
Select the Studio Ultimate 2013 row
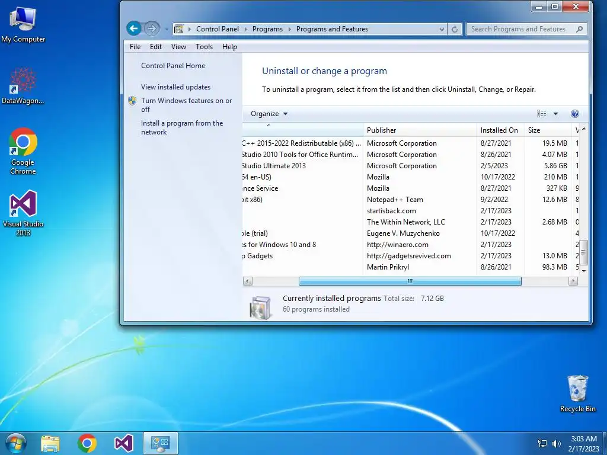(410, 166)
